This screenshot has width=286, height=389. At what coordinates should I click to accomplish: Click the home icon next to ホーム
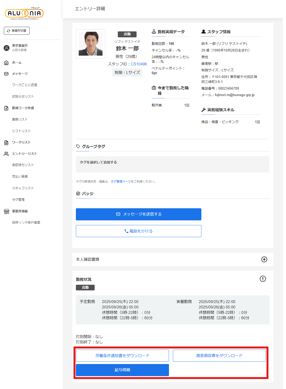6,63
